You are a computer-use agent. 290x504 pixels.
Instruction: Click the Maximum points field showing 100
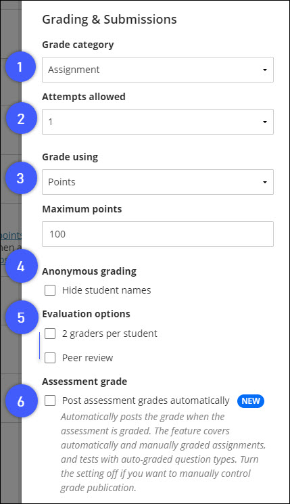(158, 234)
